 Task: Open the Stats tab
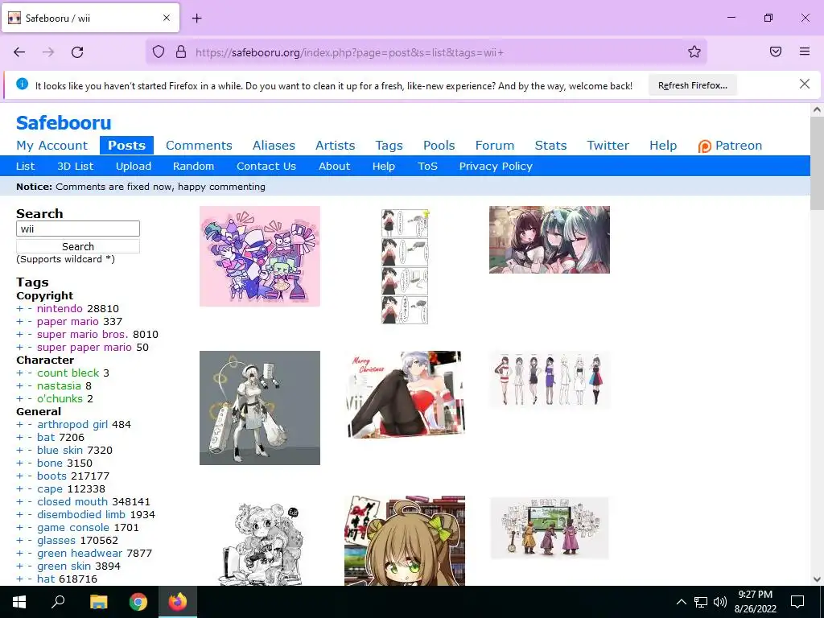tap(550, 146)
